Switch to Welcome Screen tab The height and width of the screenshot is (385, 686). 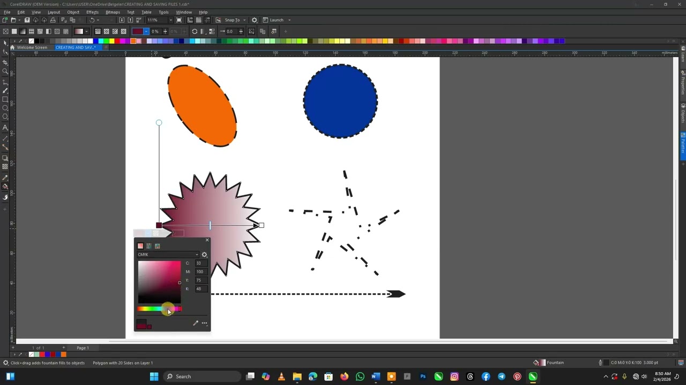(x=32, y=47)
